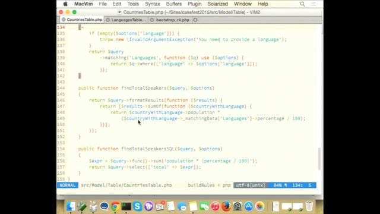Open the MacVim icon in the Dock
The width and height of the screenshot is (380, 214).
82,206
